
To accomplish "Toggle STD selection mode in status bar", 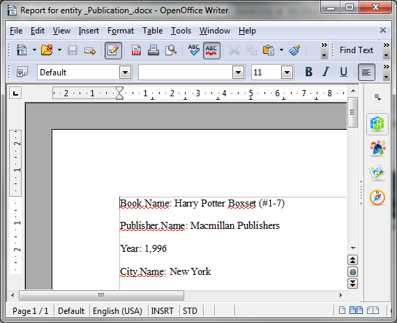I will pyautogui.click(x=190, y=311).
